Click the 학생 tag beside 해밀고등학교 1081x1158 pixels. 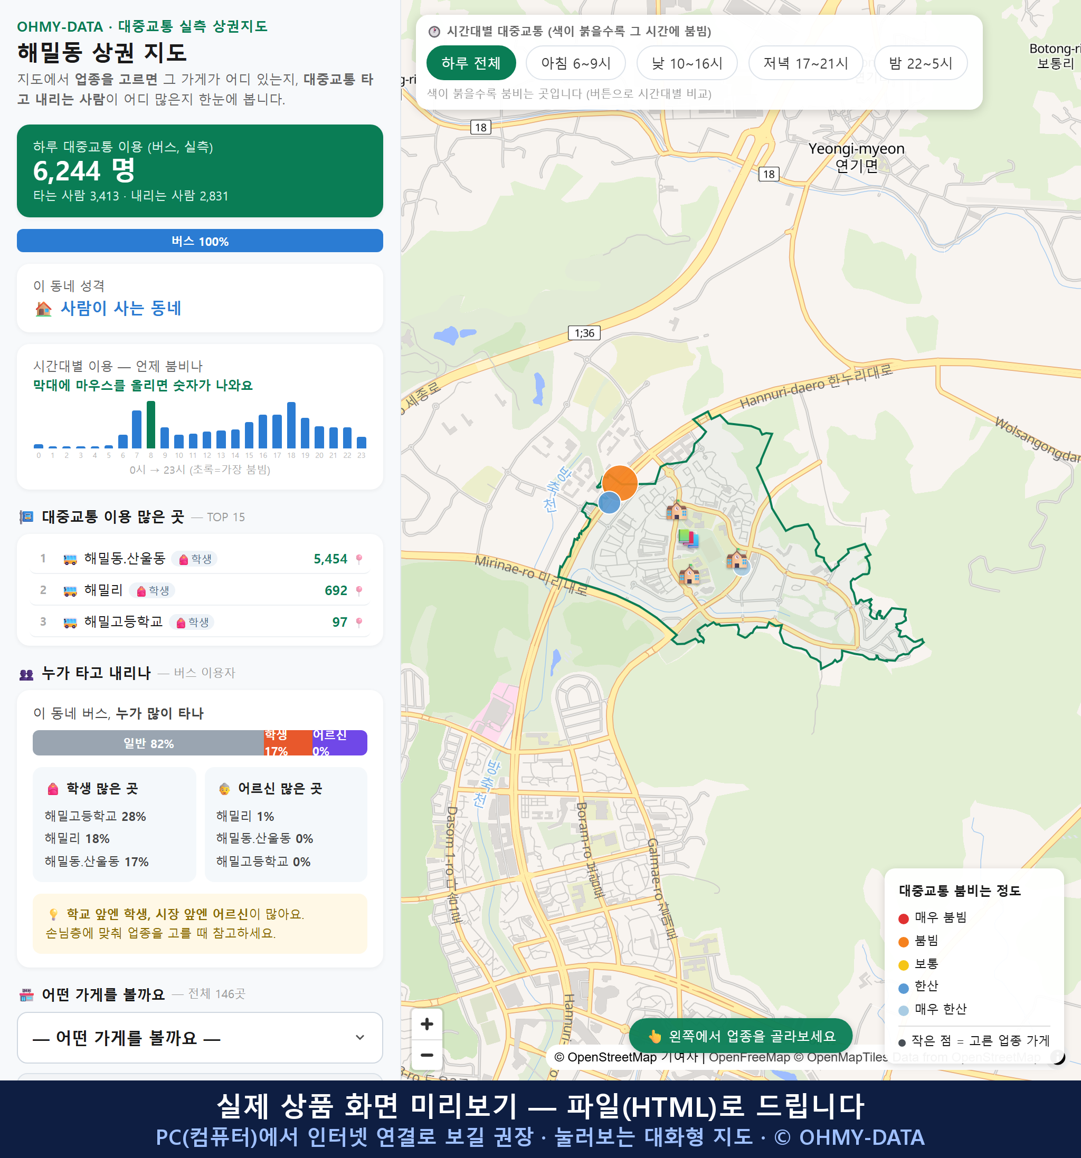click(x=192, y=622)
